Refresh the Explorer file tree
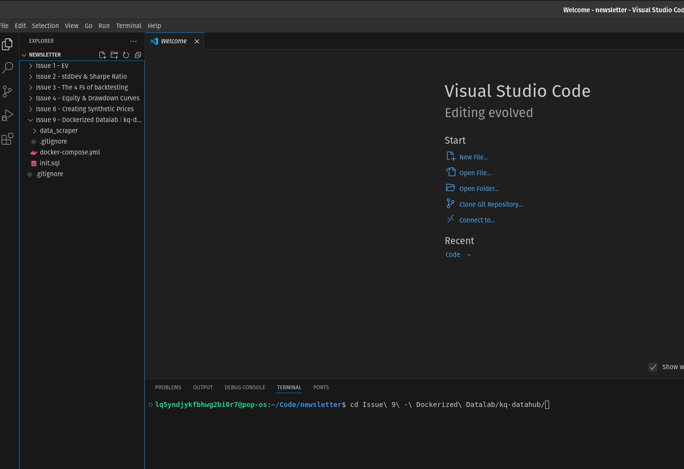The image size is (684, 469). click(x=126, y=55)
